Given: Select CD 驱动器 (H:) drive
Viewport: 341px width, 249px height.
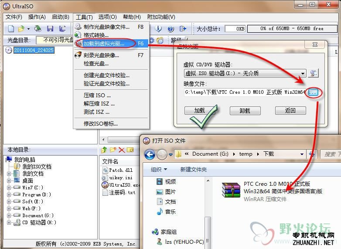Looking at the screenshot, I should 39,222.
